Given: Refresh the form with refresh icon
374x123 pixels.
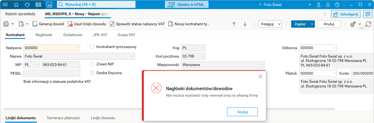Looking at the screenshot, I should 368,24.
